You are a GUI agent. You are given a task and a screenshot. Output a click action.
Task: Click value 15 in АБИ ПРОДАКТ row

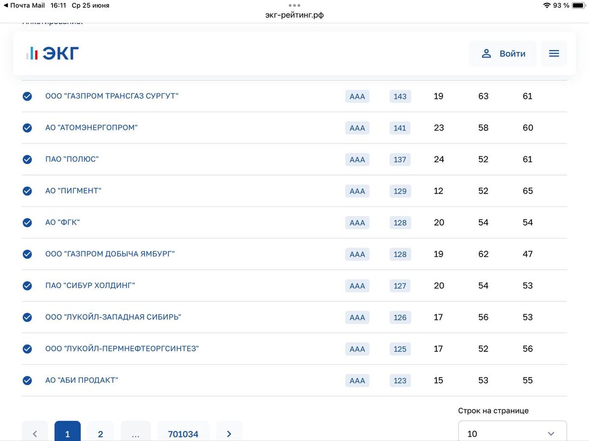point(438,380)
